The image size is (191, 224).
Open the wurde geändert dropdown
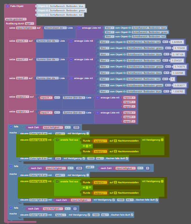pyautogui.click(x=16, y=19)
